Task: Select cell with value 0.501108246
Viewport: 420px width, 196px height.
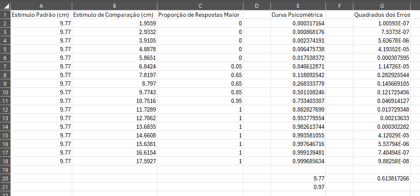Action: pyautogui.click(x=298, y=92)
